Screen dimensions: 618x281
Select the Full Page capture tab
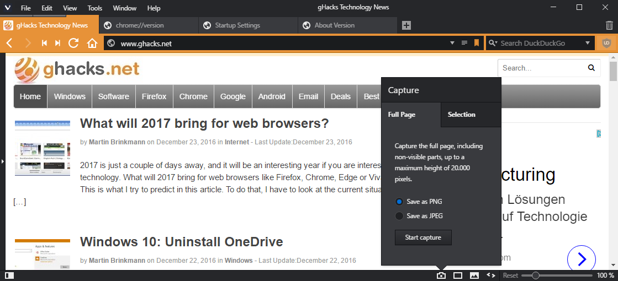click(x=411, y=115)
